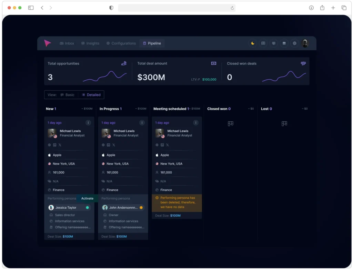The height and width of the screenshot is (269, 353).
Task: Open the three-dot menu on Meeting scheduled card
Action: (x=196, y=122)
